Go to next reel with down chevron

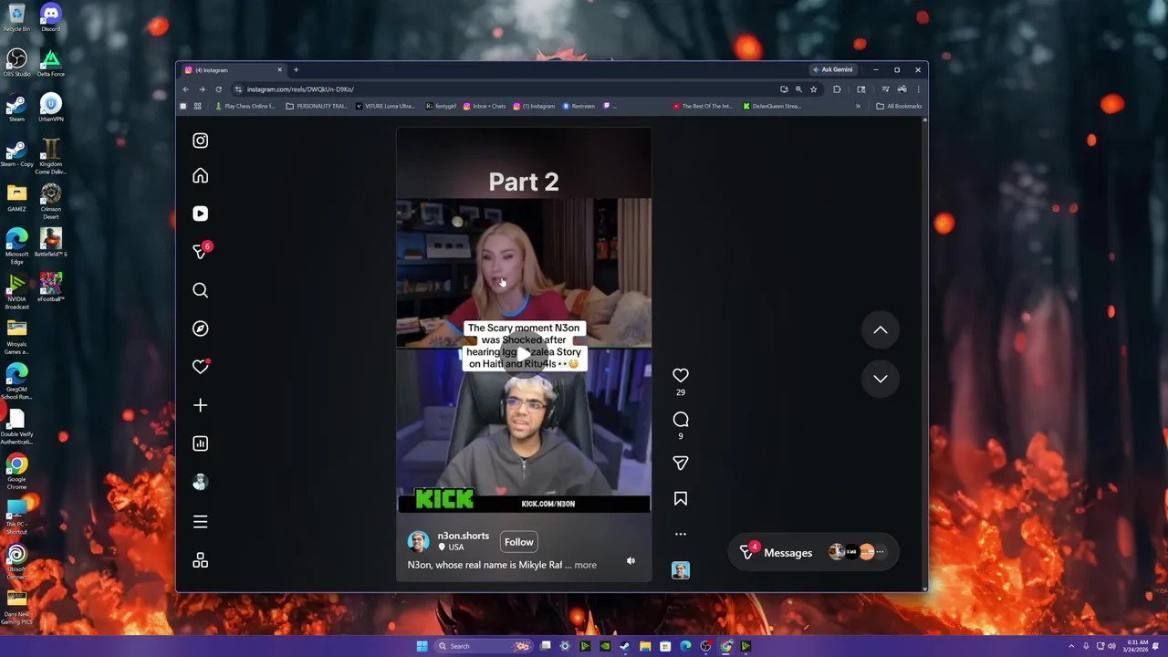pyautogui.click(x=880, y=379)
